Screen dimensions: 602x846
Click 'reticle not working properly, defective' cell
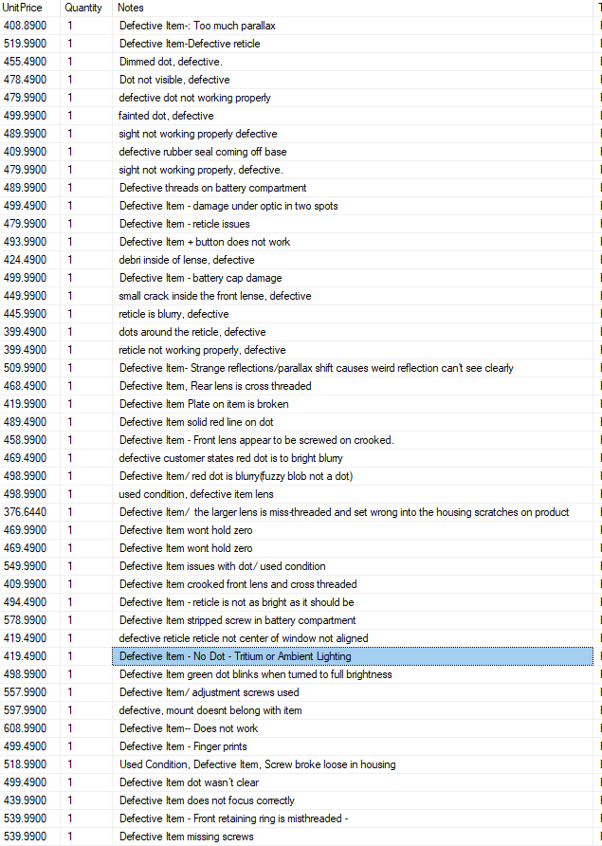click(x=353, y=350)
